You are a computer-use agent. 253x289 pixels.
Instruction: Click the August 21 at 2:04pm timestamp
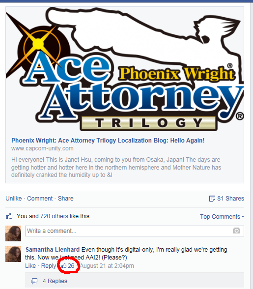click(107, 266)
